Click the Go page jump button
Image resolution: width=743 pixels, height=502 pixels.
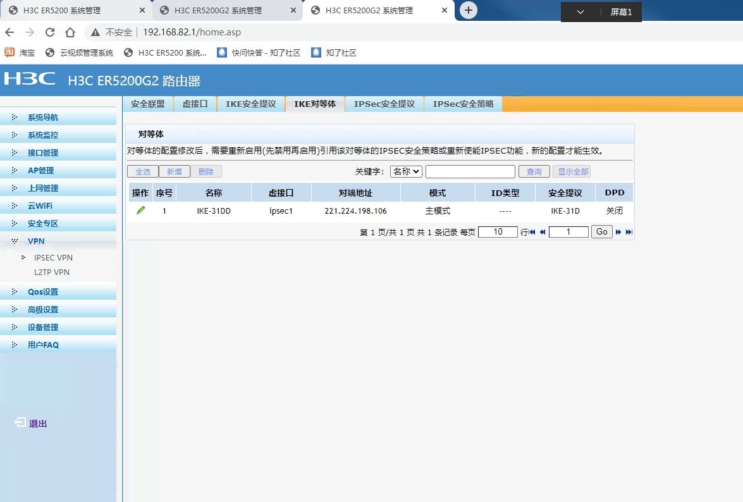[x=601, y=232]
